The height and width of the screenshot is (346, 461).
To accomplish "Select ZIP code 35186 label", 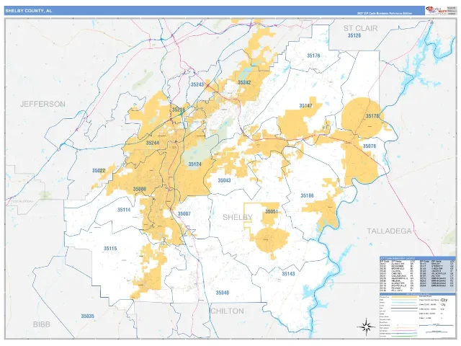I will coord(307,195).
